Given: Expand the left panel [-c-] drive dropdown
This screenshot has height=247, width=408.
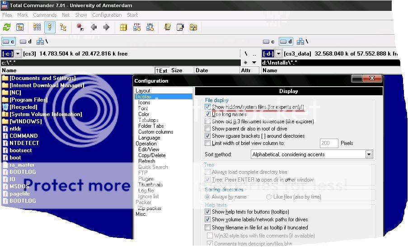Looking at the screenshot, I should click(x=18, y=54).
